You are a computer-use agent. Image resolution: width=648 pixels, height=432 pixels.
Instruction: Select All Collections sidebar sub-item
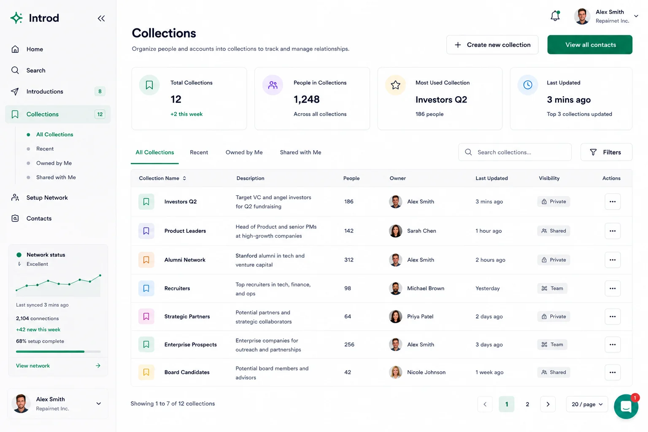coord(55,135)
